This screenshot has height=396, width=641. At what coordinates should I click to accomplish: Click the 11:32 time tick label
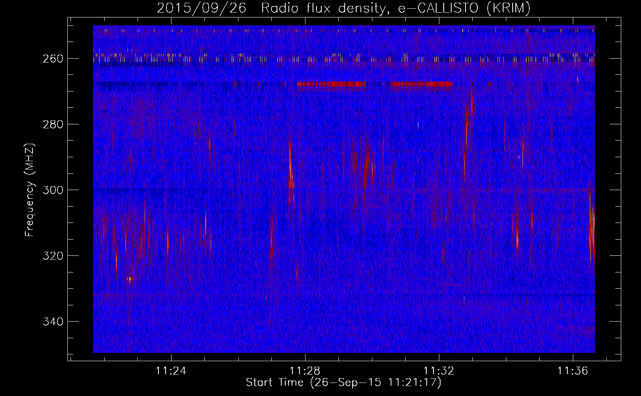(x=439, y=371)
